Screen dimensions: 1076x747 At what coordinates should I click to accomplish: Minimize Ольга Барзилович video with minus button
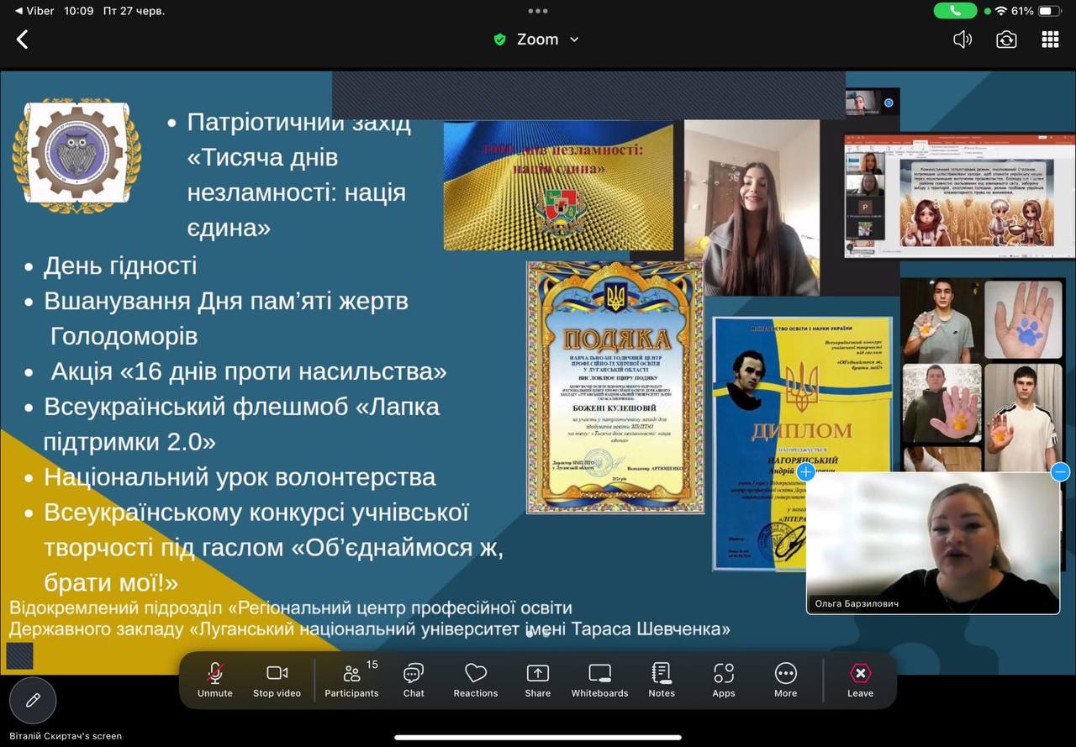tap(1060, 471)
